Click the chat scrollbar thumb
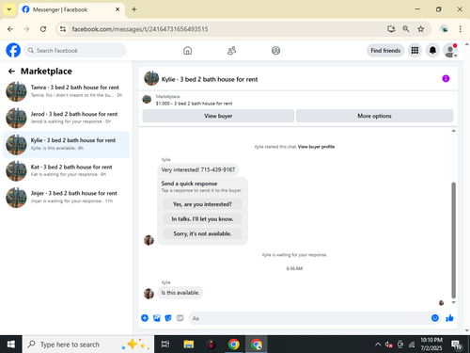 (453, 240)
